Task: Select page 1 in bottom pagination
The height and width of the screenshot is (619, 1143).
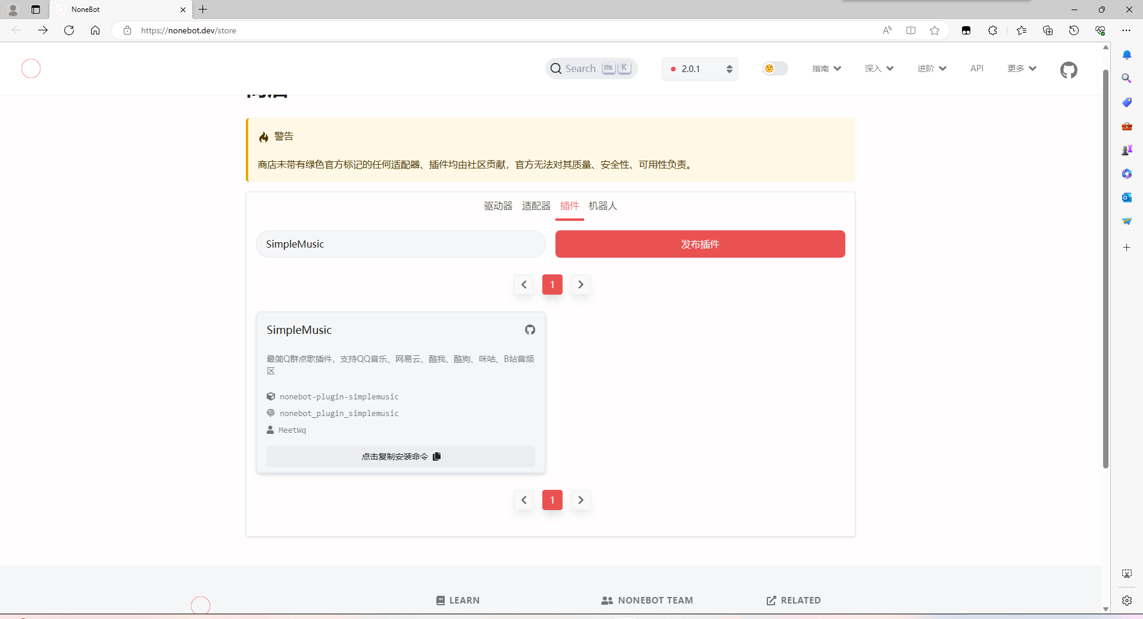Action: click(x=552, y=500)
